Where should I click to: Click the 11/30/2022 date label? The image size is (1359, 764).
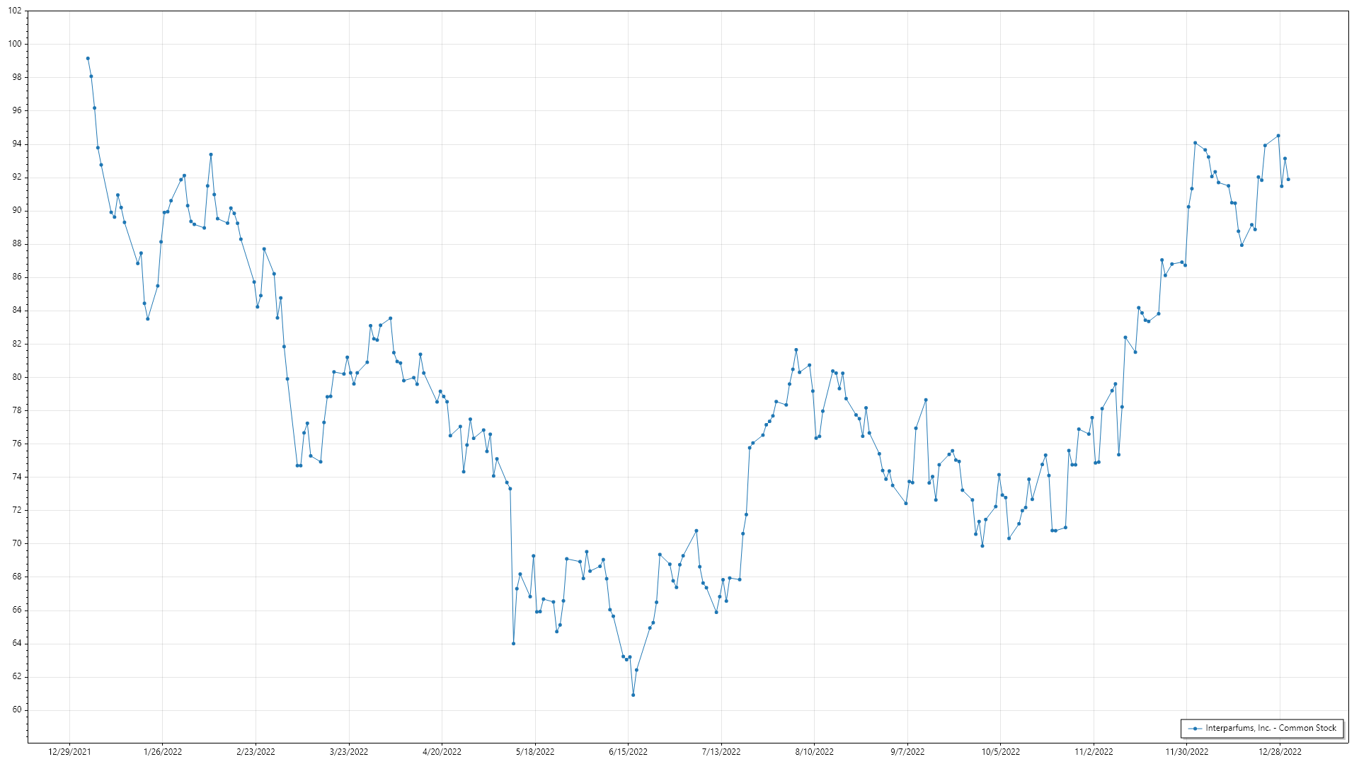point(1187,752)
